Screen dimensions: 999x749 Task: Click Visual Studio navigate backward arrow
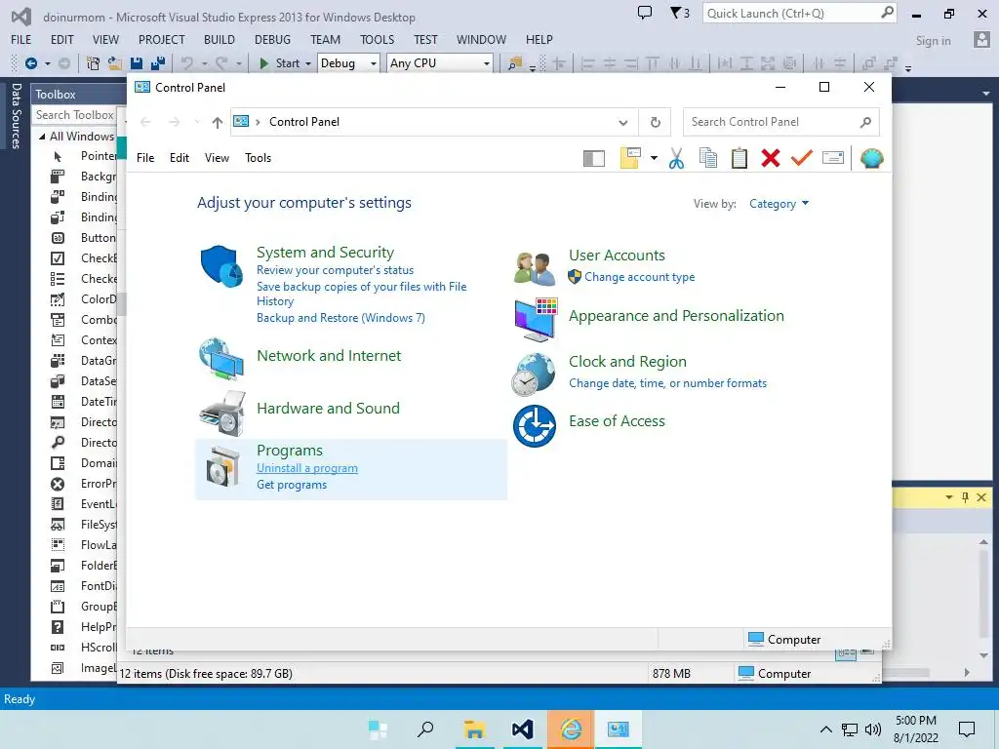[x=30, y=63]
